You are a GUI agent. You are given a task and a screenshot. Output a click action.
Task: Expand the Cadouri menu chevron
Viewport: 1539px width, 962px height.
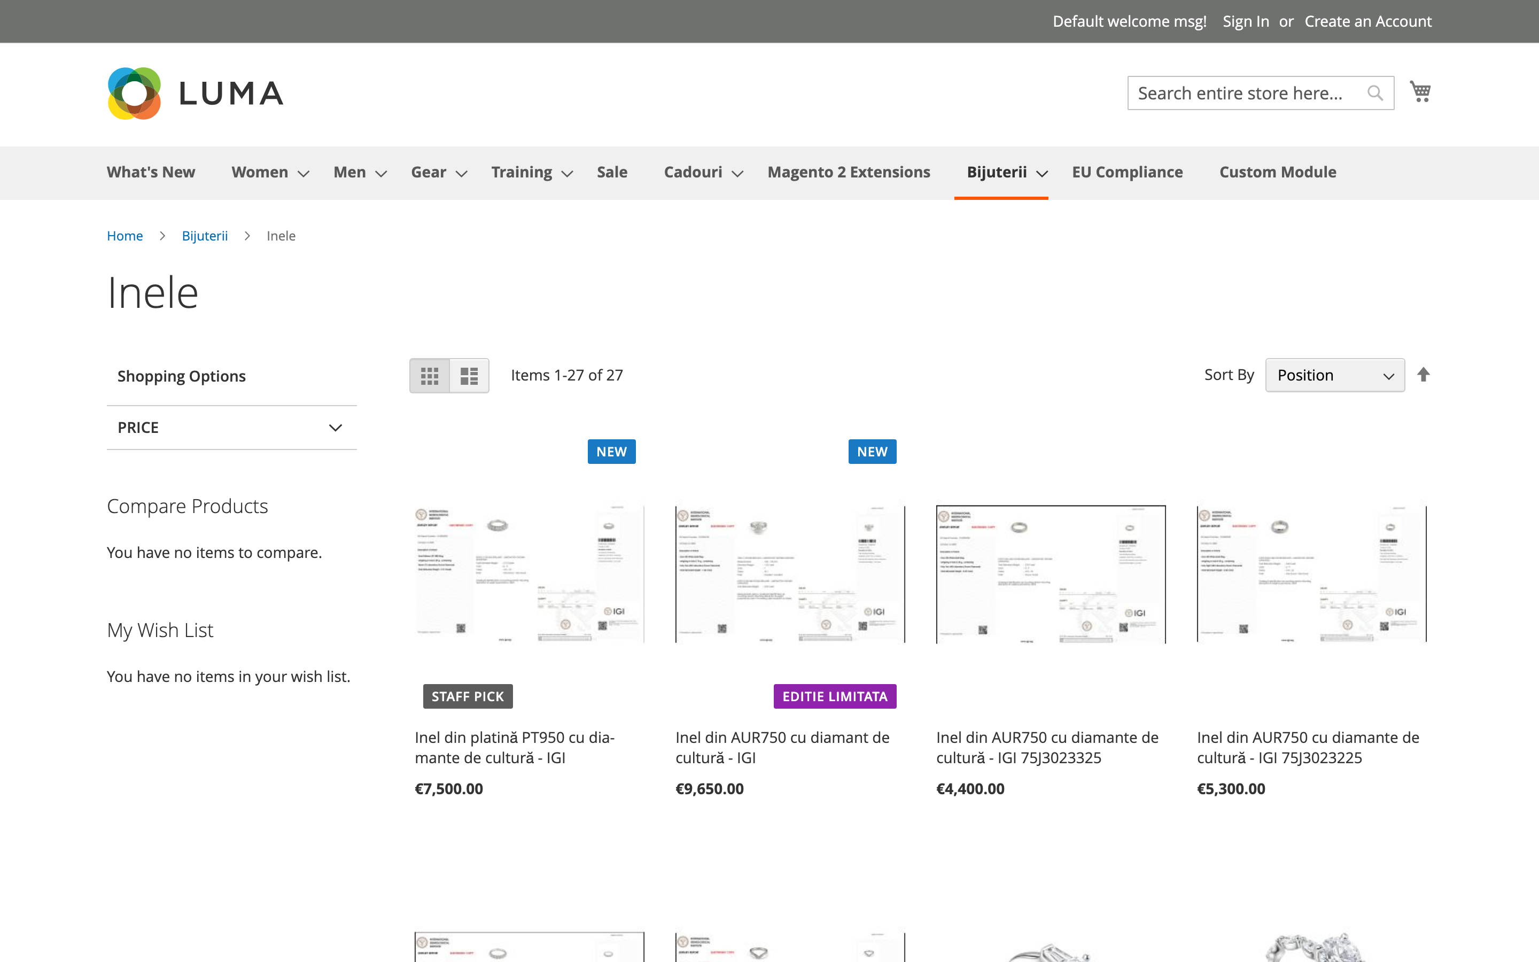737,174
